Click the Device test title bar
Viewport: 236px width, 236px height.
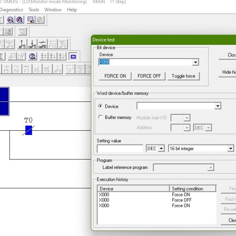point(164,40)
